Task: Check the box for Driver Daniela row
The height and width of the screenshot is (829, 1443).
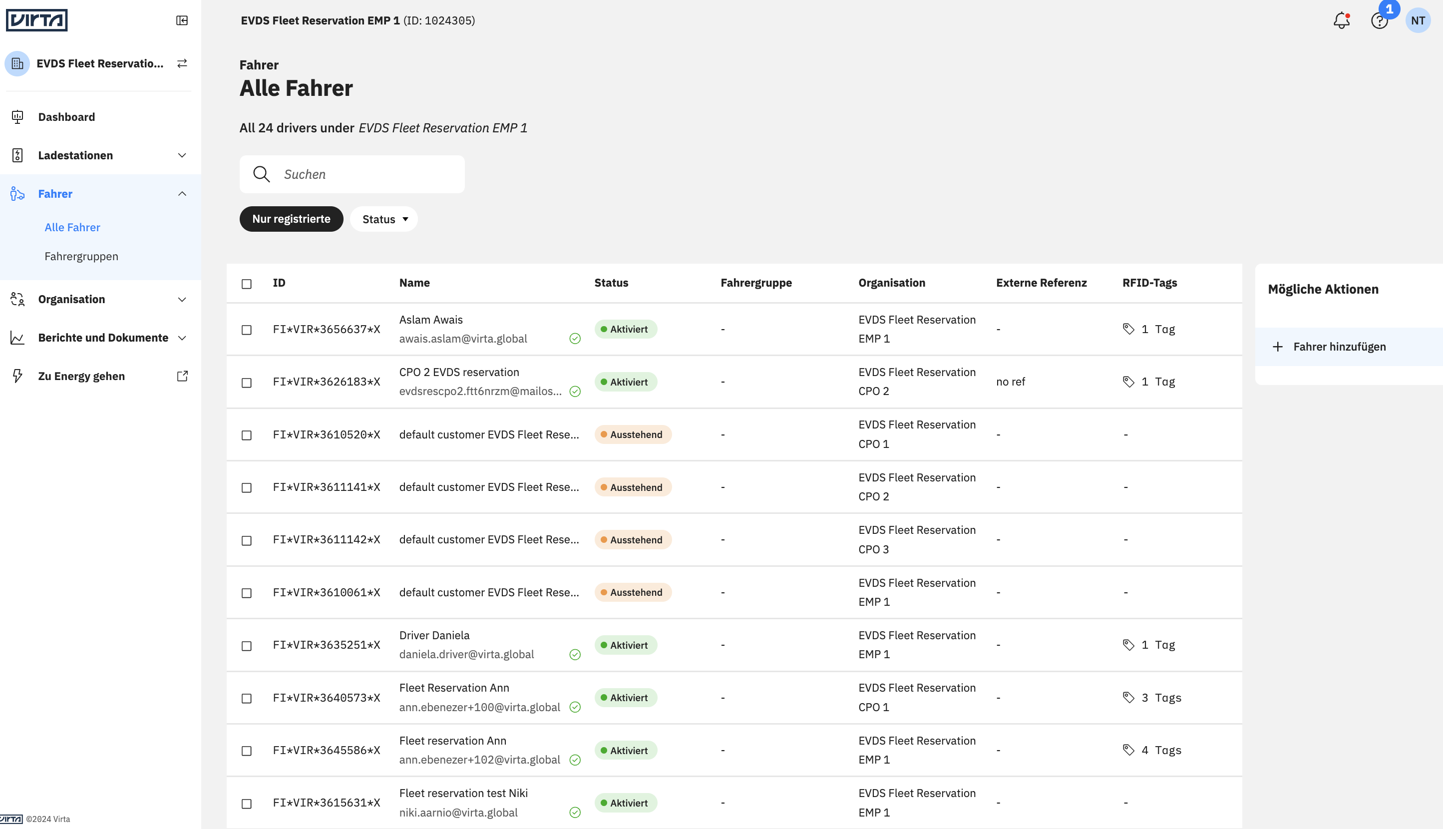Action: [247, 646]
